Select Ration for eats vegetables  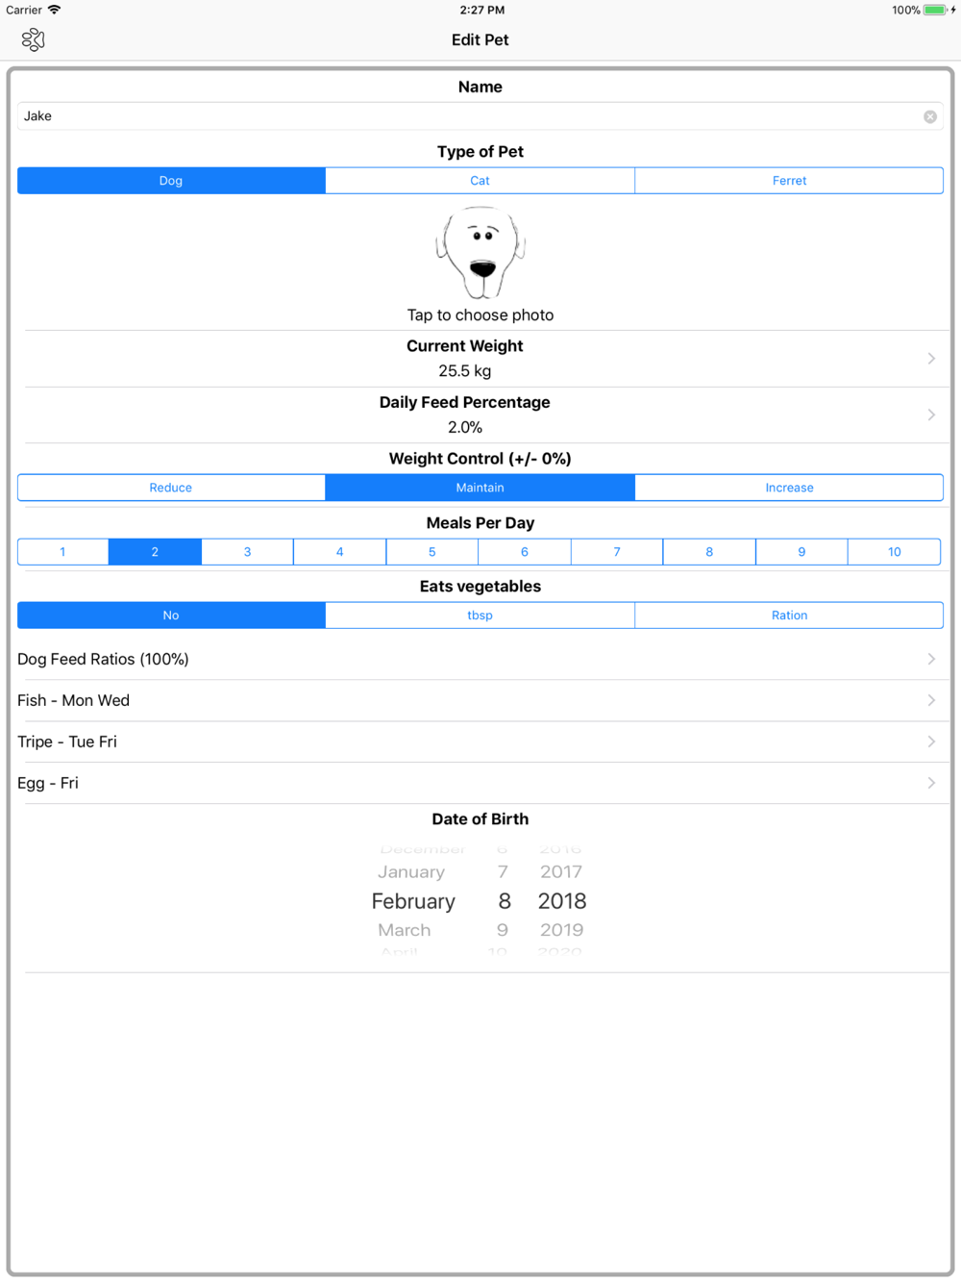click(789, 616)
